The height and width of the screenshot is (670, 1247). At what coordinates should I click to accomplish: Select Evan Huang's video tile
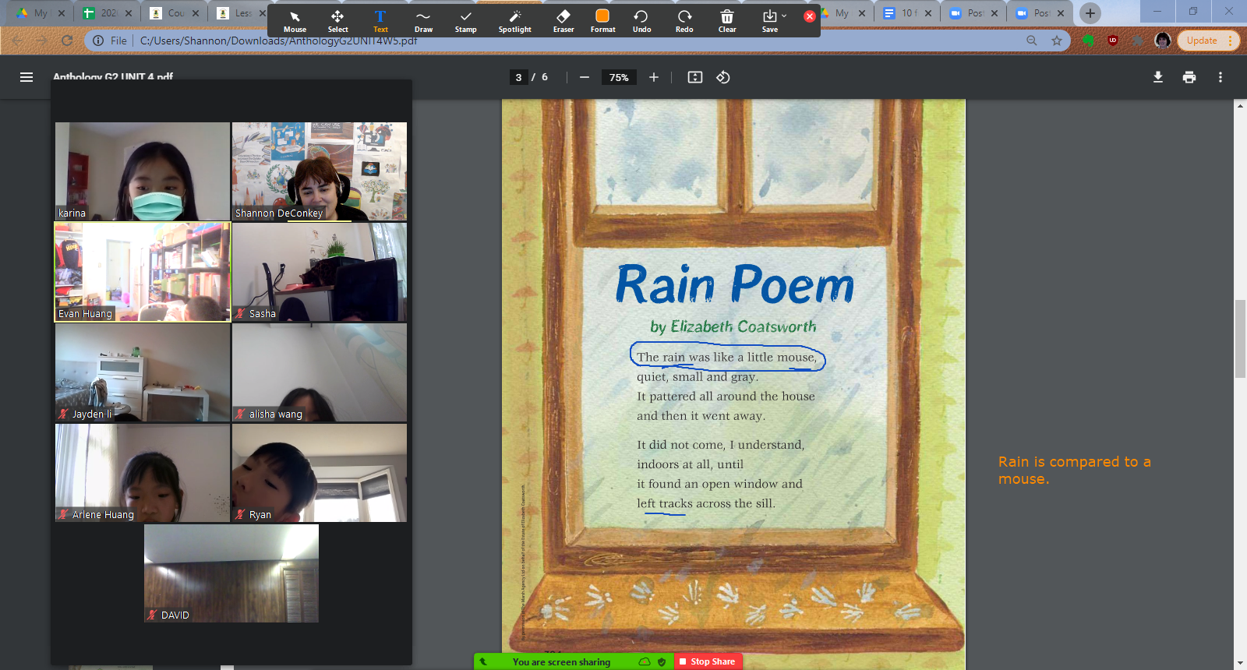[x=143, y=272]
